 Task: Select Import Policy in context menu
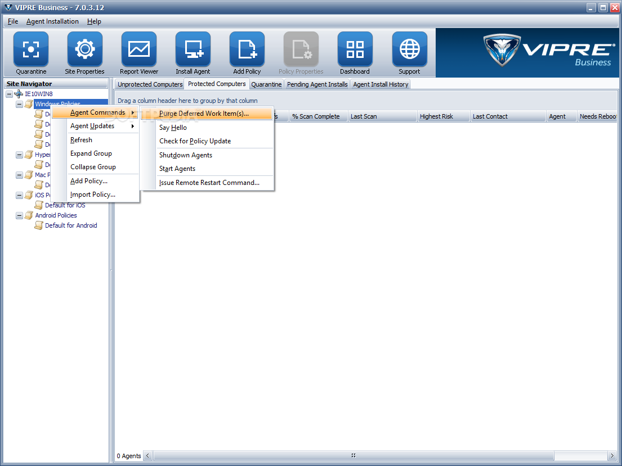click(95, 194)
